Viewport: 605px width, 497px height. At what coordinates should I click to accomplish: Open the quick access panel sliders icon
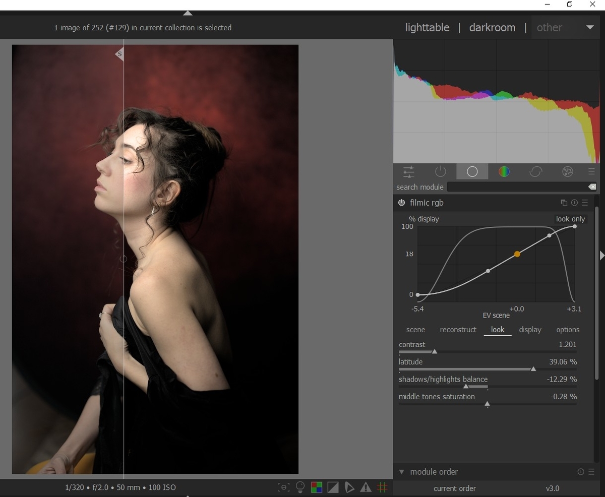[x=409, y=172]
